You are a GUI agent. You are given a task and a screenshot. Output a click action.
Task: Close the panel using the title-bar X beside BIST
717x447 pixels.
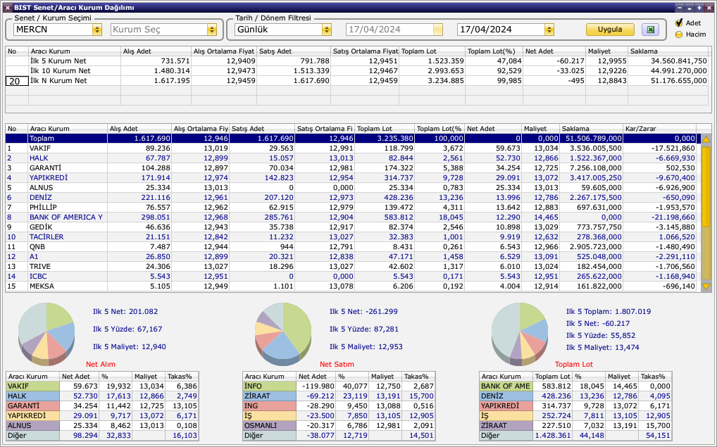pyautogui.click(x=7, y=7)
